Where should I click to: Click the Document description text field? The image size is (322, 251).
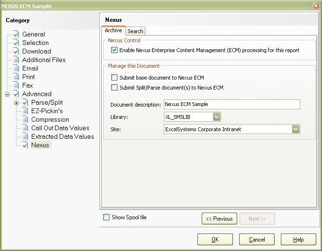[x=232, y=104]
